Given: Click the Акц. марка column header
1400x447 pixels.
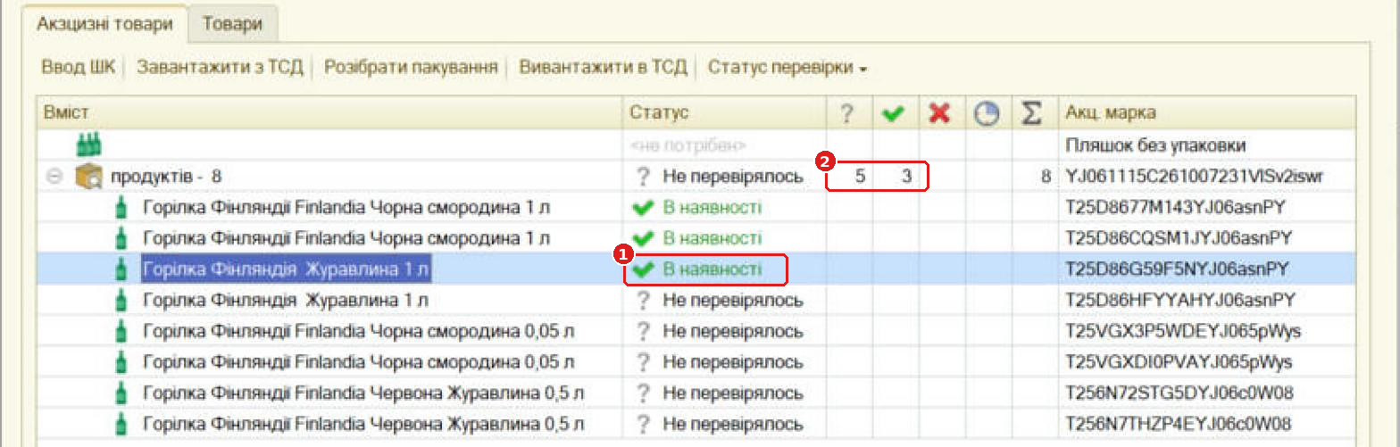Looking at the screenshot, I should pyautogui.click(x=1207, y=113).
